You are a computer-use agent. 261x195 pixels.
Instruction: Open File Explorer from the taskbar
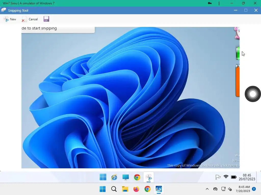click(125, 189)
